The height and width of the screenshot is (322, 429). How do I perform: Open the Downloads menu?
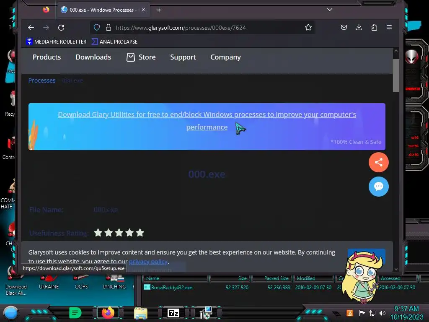(x=93, y=57)
